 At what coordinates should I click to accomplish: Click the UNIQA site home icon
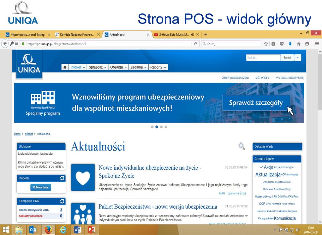(x=65, y=67)
